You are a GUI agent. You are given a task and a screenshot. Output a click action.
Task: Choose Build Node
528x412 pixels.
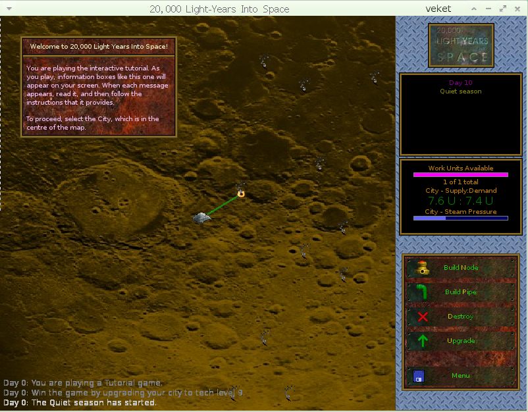click(461, 268)
